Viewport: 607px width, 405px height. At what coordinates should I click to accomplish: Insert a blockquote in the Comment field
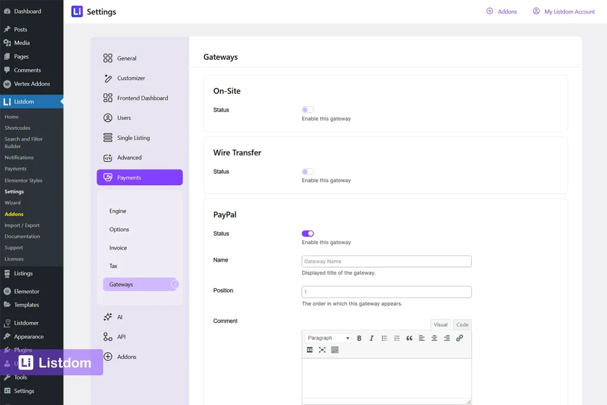click(408, 337)
